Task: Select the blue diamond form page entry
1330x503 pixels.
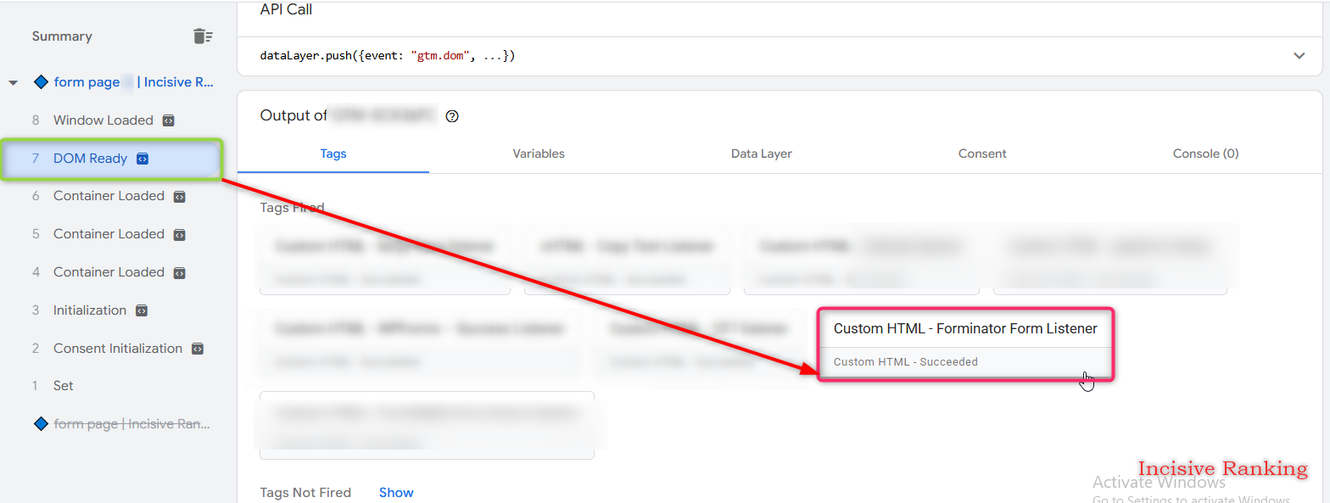Action: pos(123,82)
